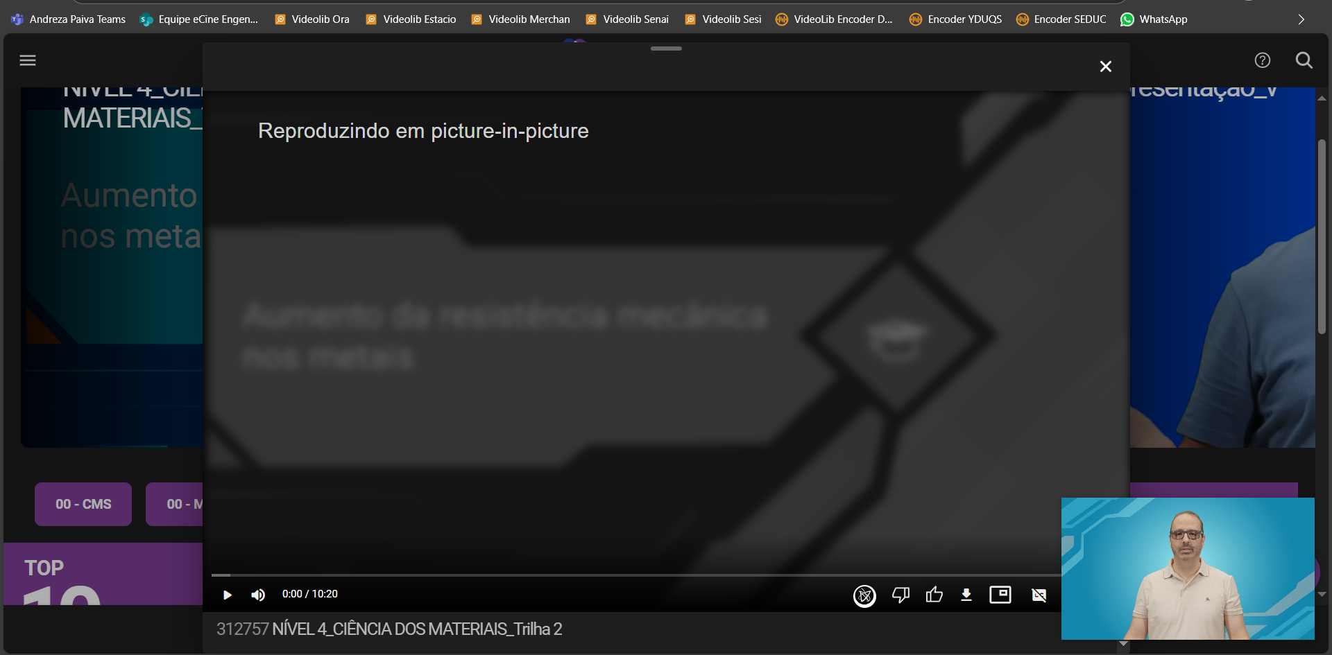
Task: Click the video progress bar
Action: point(624,575)
